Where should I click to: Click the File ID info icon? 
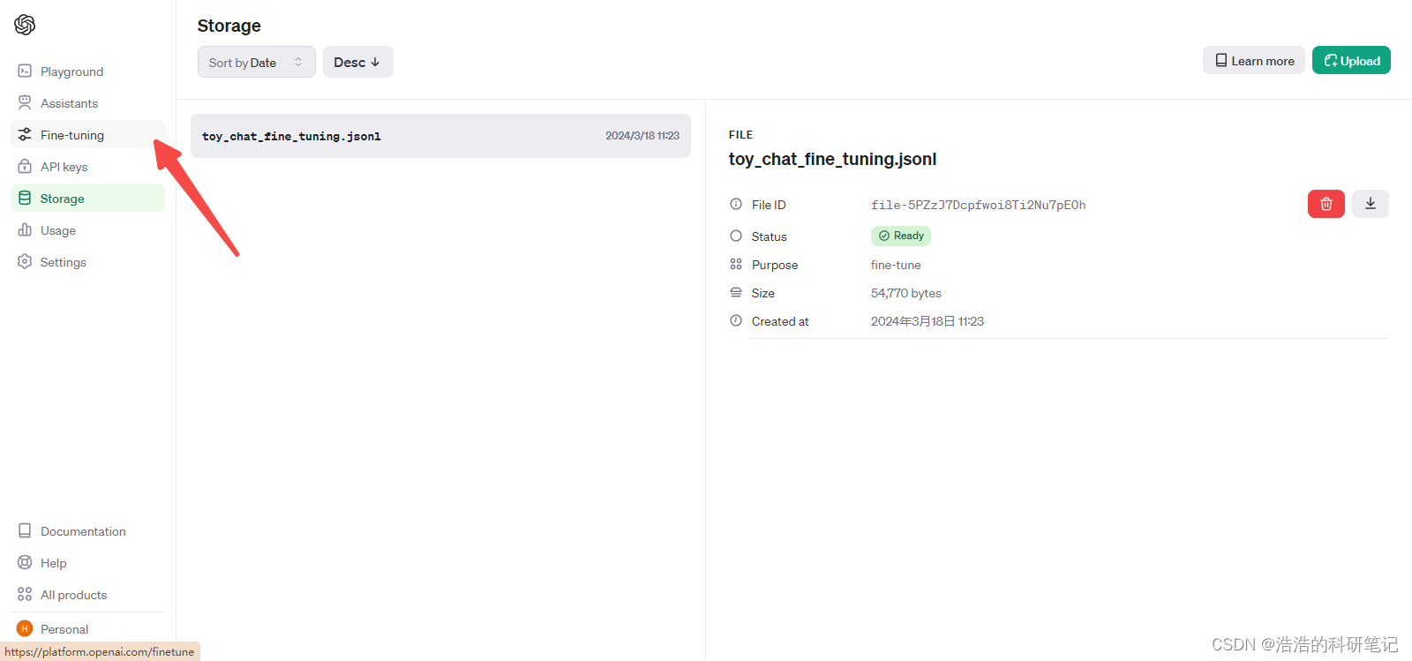coord(736,204)
